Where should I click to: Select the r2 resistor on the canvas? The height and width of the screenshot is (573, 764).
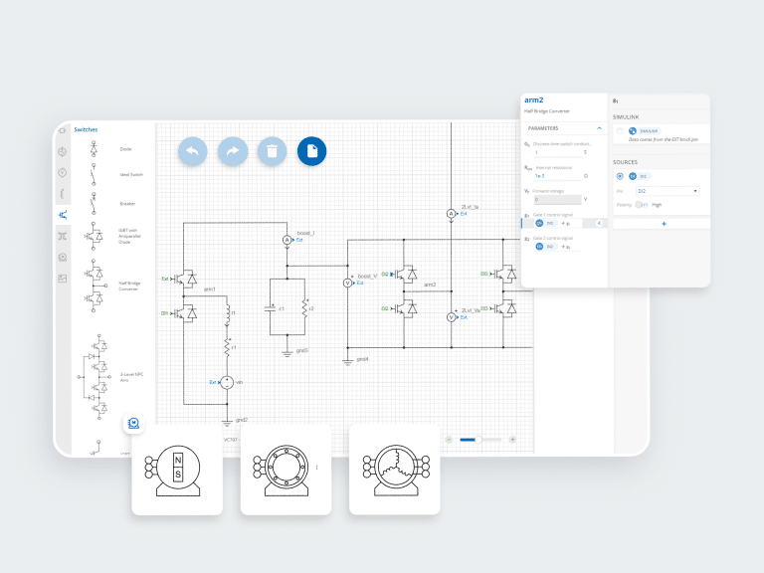coord(305,308)
